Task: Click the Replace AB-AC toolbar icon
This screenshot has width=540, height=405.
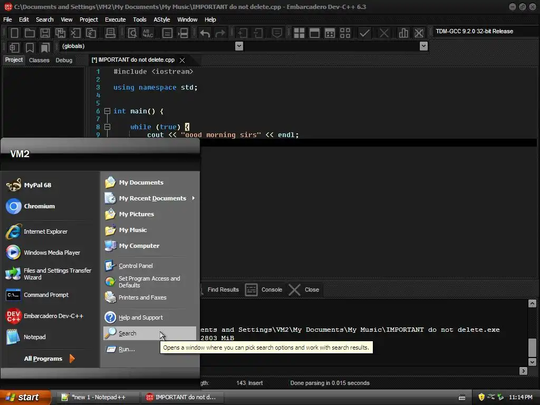Action: coord(148,33)
